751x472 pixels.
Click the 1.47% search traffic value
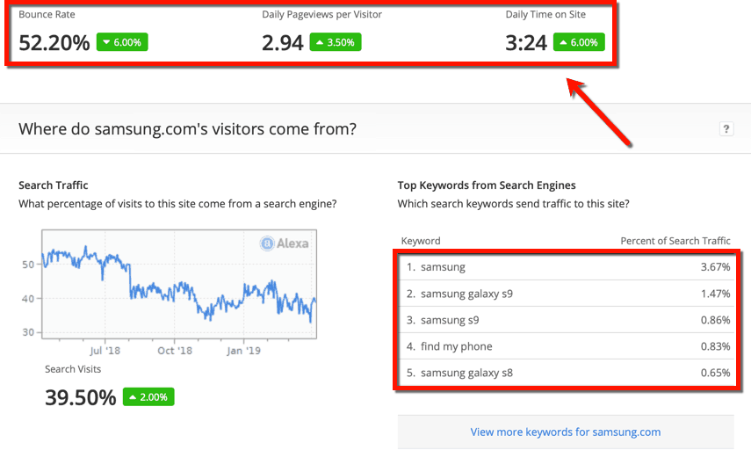pos(715,294)
